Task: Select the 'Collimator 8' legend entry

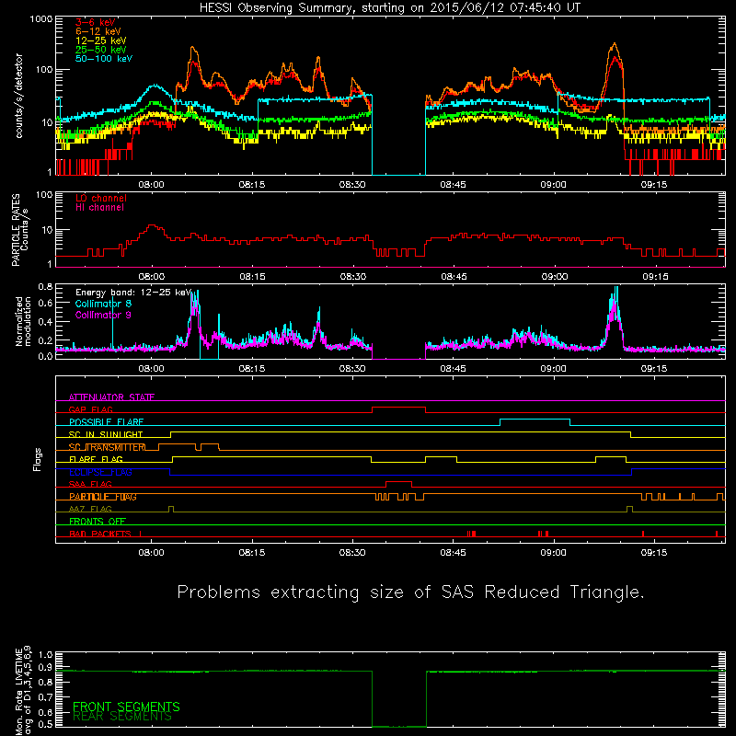Action: click(x=103, y=304)
